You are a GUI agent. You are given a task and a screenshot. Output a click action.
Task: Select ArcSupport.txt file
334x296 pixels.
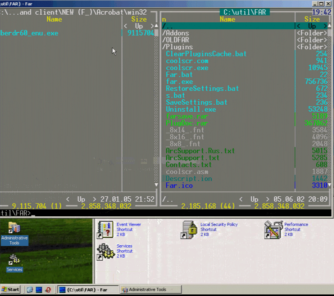click(x=192, y=158)
